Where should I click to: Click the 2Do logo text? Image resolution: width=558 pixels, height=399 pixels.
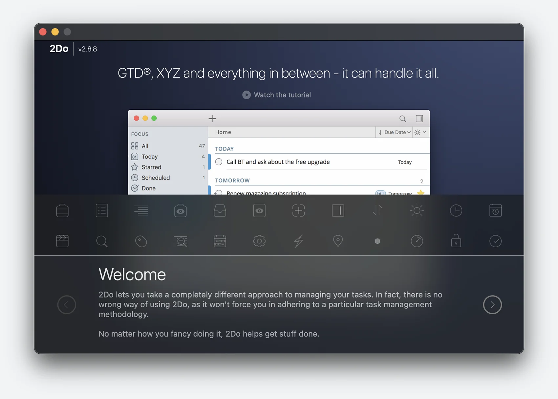59,49
